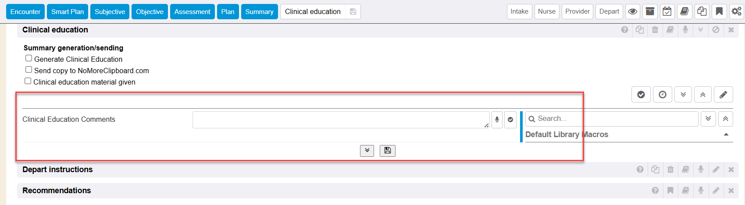
Task: Click double-down chevron button below comments field
Action: (x=367, y=151)
